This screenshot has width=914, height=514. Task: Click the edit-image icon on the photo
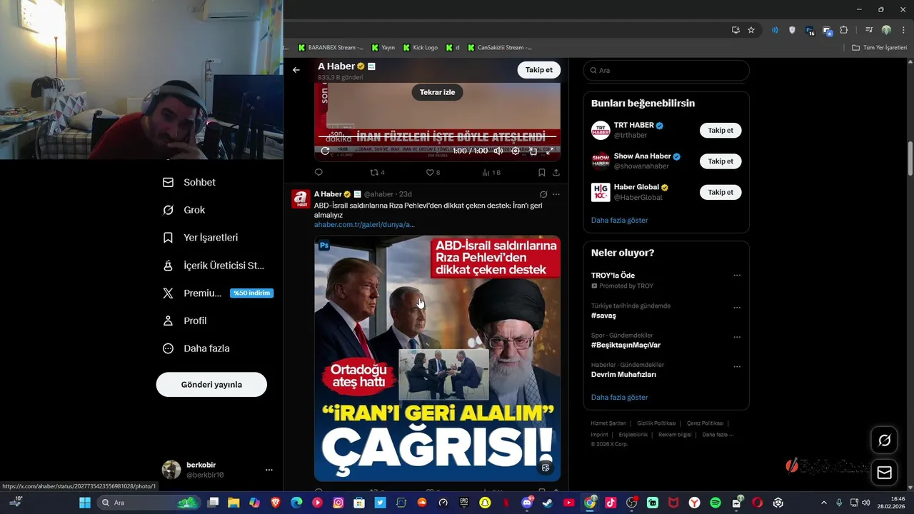click(546, 468)
